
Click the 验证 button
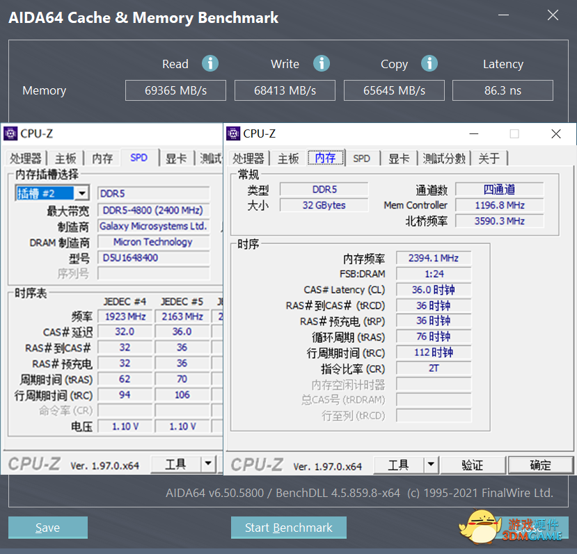point(473,465)
